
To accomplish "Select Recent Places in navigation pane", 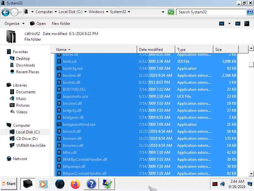I will pyautogui.click(x=28, y=72).
